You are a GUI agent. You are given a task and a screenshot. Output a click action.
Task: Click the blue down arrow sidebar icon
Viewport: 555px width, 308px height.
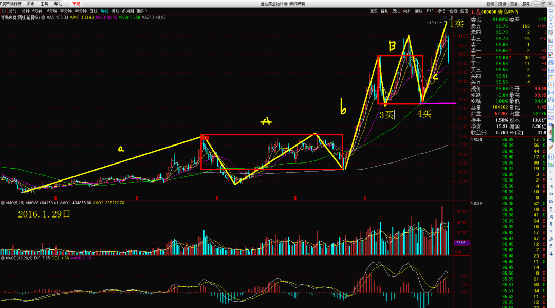point(551,26)
